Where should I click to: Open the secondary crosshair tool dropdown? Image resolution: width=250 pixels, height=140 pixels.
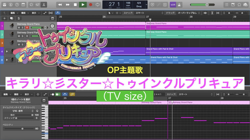point(118,13)
